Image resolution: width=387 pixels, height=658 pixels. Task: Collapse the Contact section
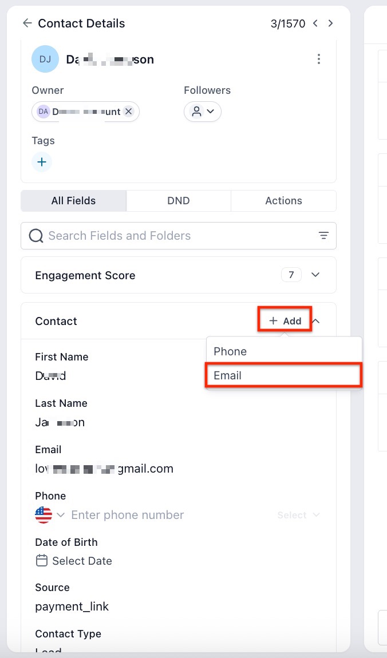(315, 321)
